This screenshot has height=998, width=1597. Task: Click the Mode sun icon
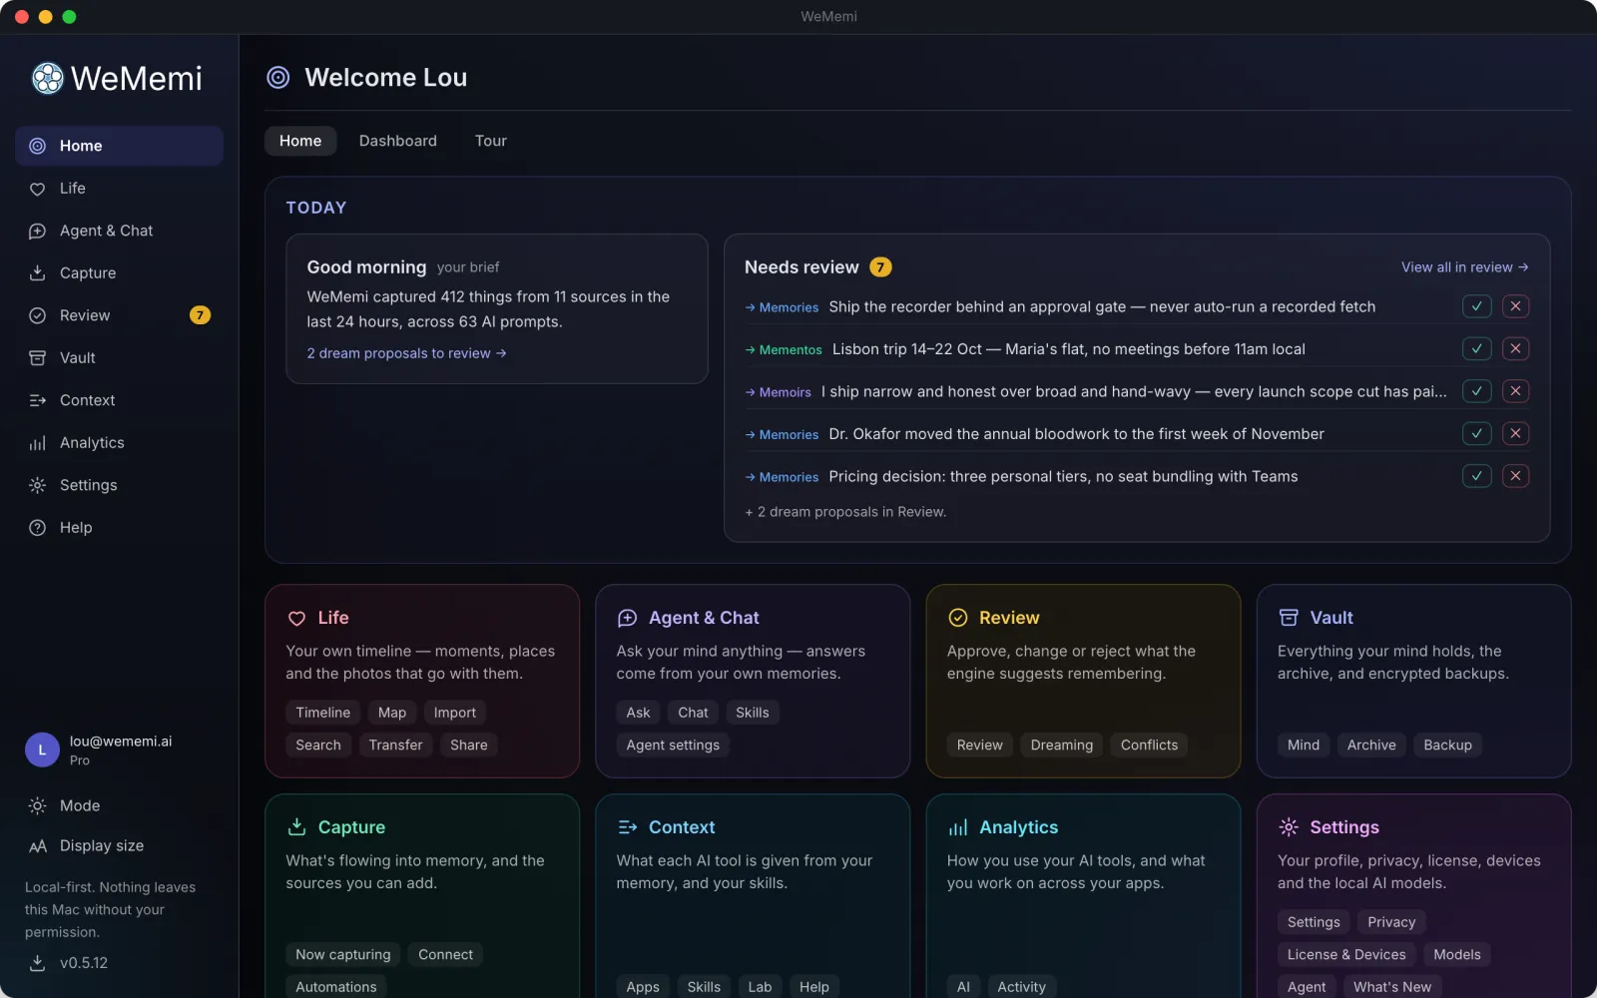(37, 805)
